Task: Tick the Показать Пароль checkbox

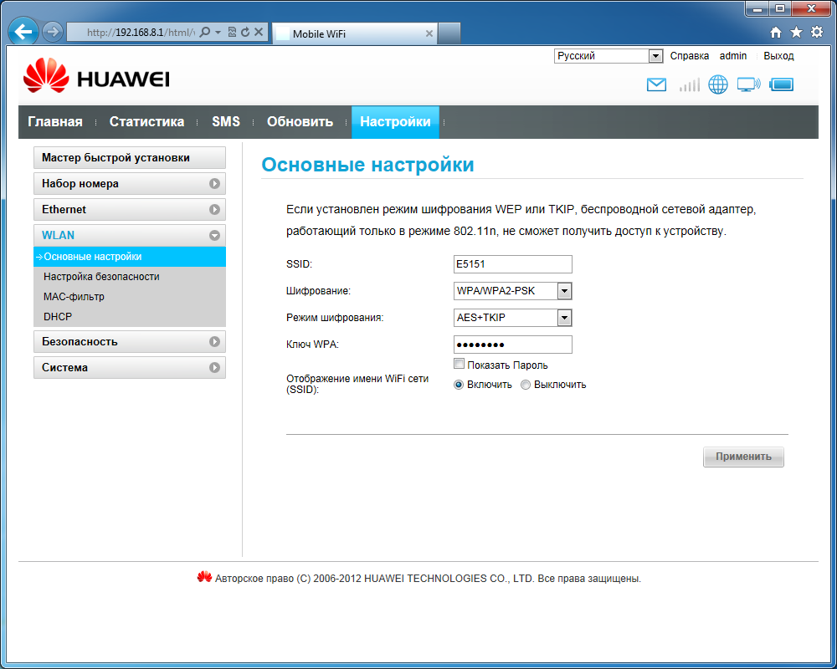Action: (459, 364)
